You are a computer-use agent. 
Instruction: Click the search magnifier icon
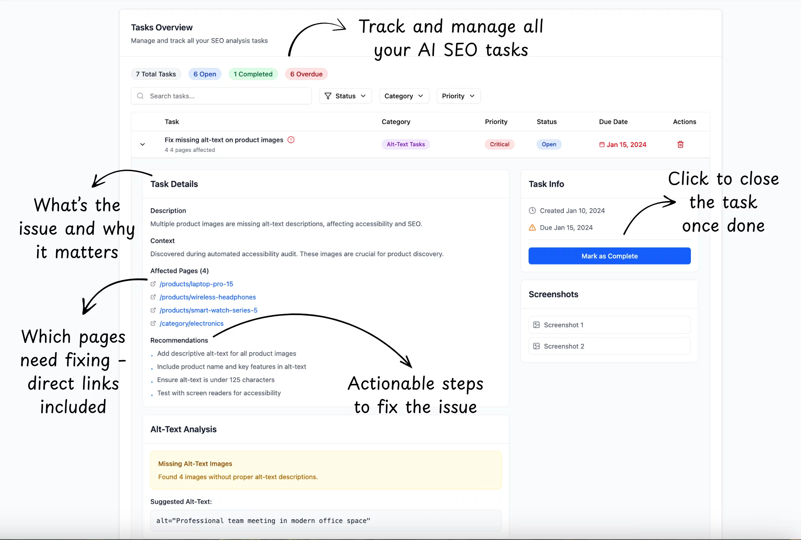[x=140, y=96]
